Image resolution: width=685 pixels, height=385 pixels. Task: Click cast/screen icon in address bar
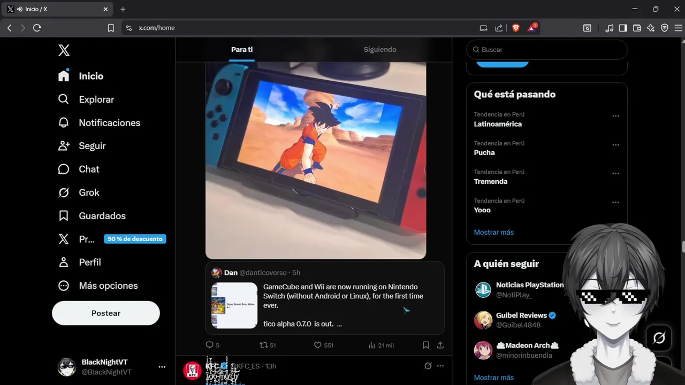[x=483, y=28]
